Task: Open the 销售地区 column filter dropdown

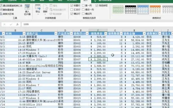Action: pyautogui.click(x=160, y=34)
